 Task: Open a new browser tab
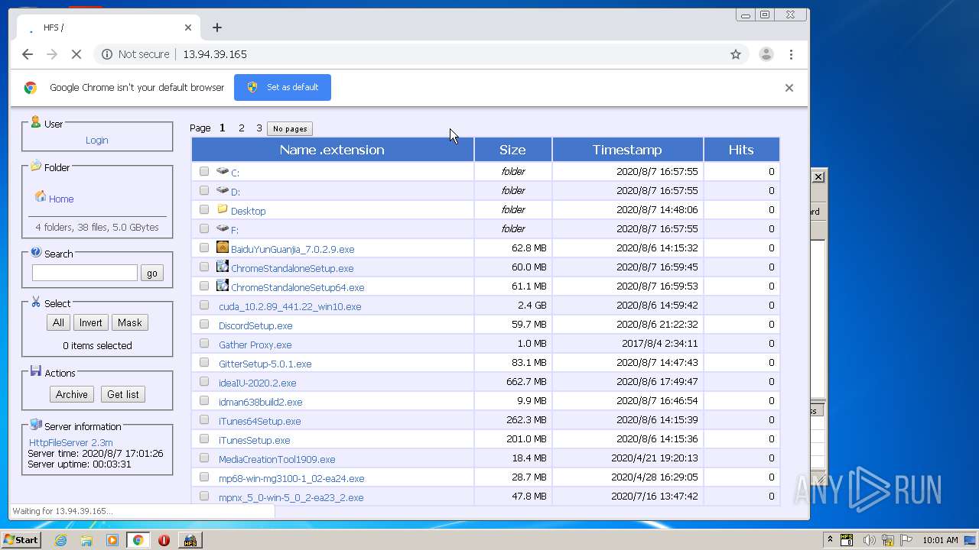[217, 27]
